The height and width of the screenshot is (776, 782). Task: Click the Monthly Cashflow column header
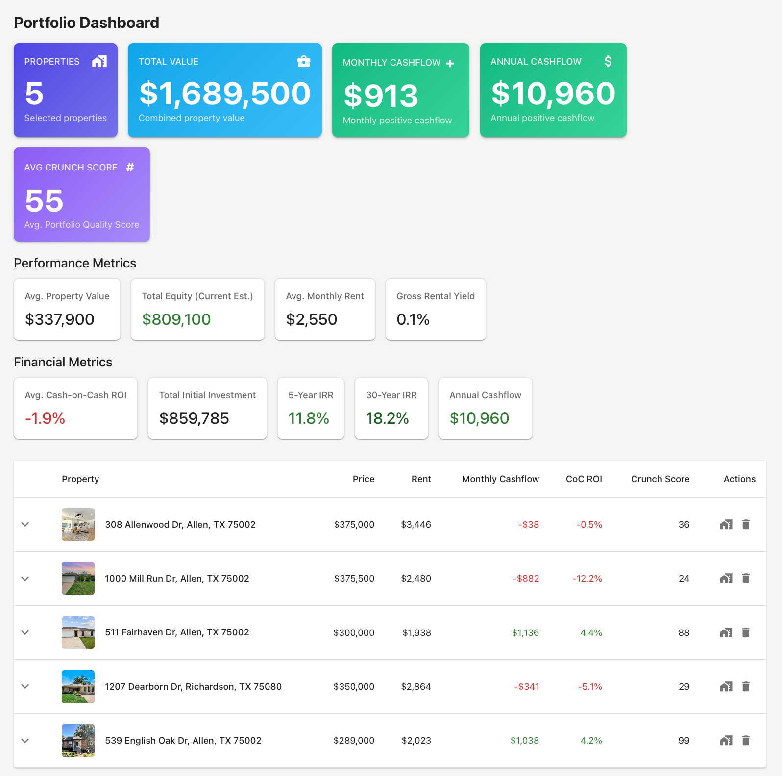500,479
